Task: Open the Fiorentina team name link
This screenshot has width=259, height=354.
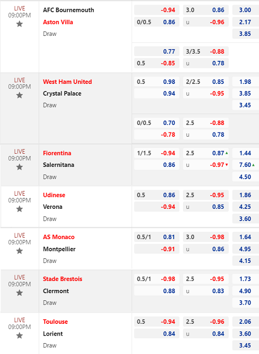Action: (57, 153)
